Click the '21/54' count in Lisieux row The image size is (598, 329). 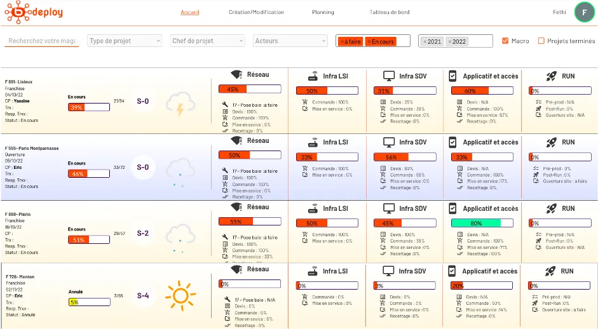(x=119, y=101)
